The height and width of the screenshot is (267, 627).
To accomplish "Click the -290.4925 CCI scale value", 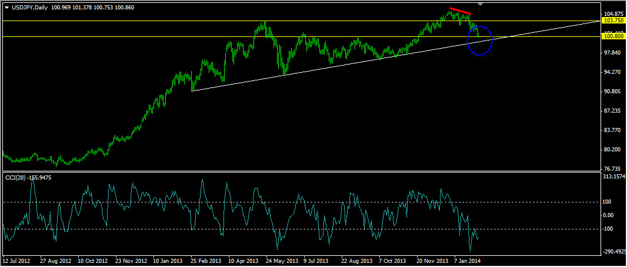I will 614,251.
